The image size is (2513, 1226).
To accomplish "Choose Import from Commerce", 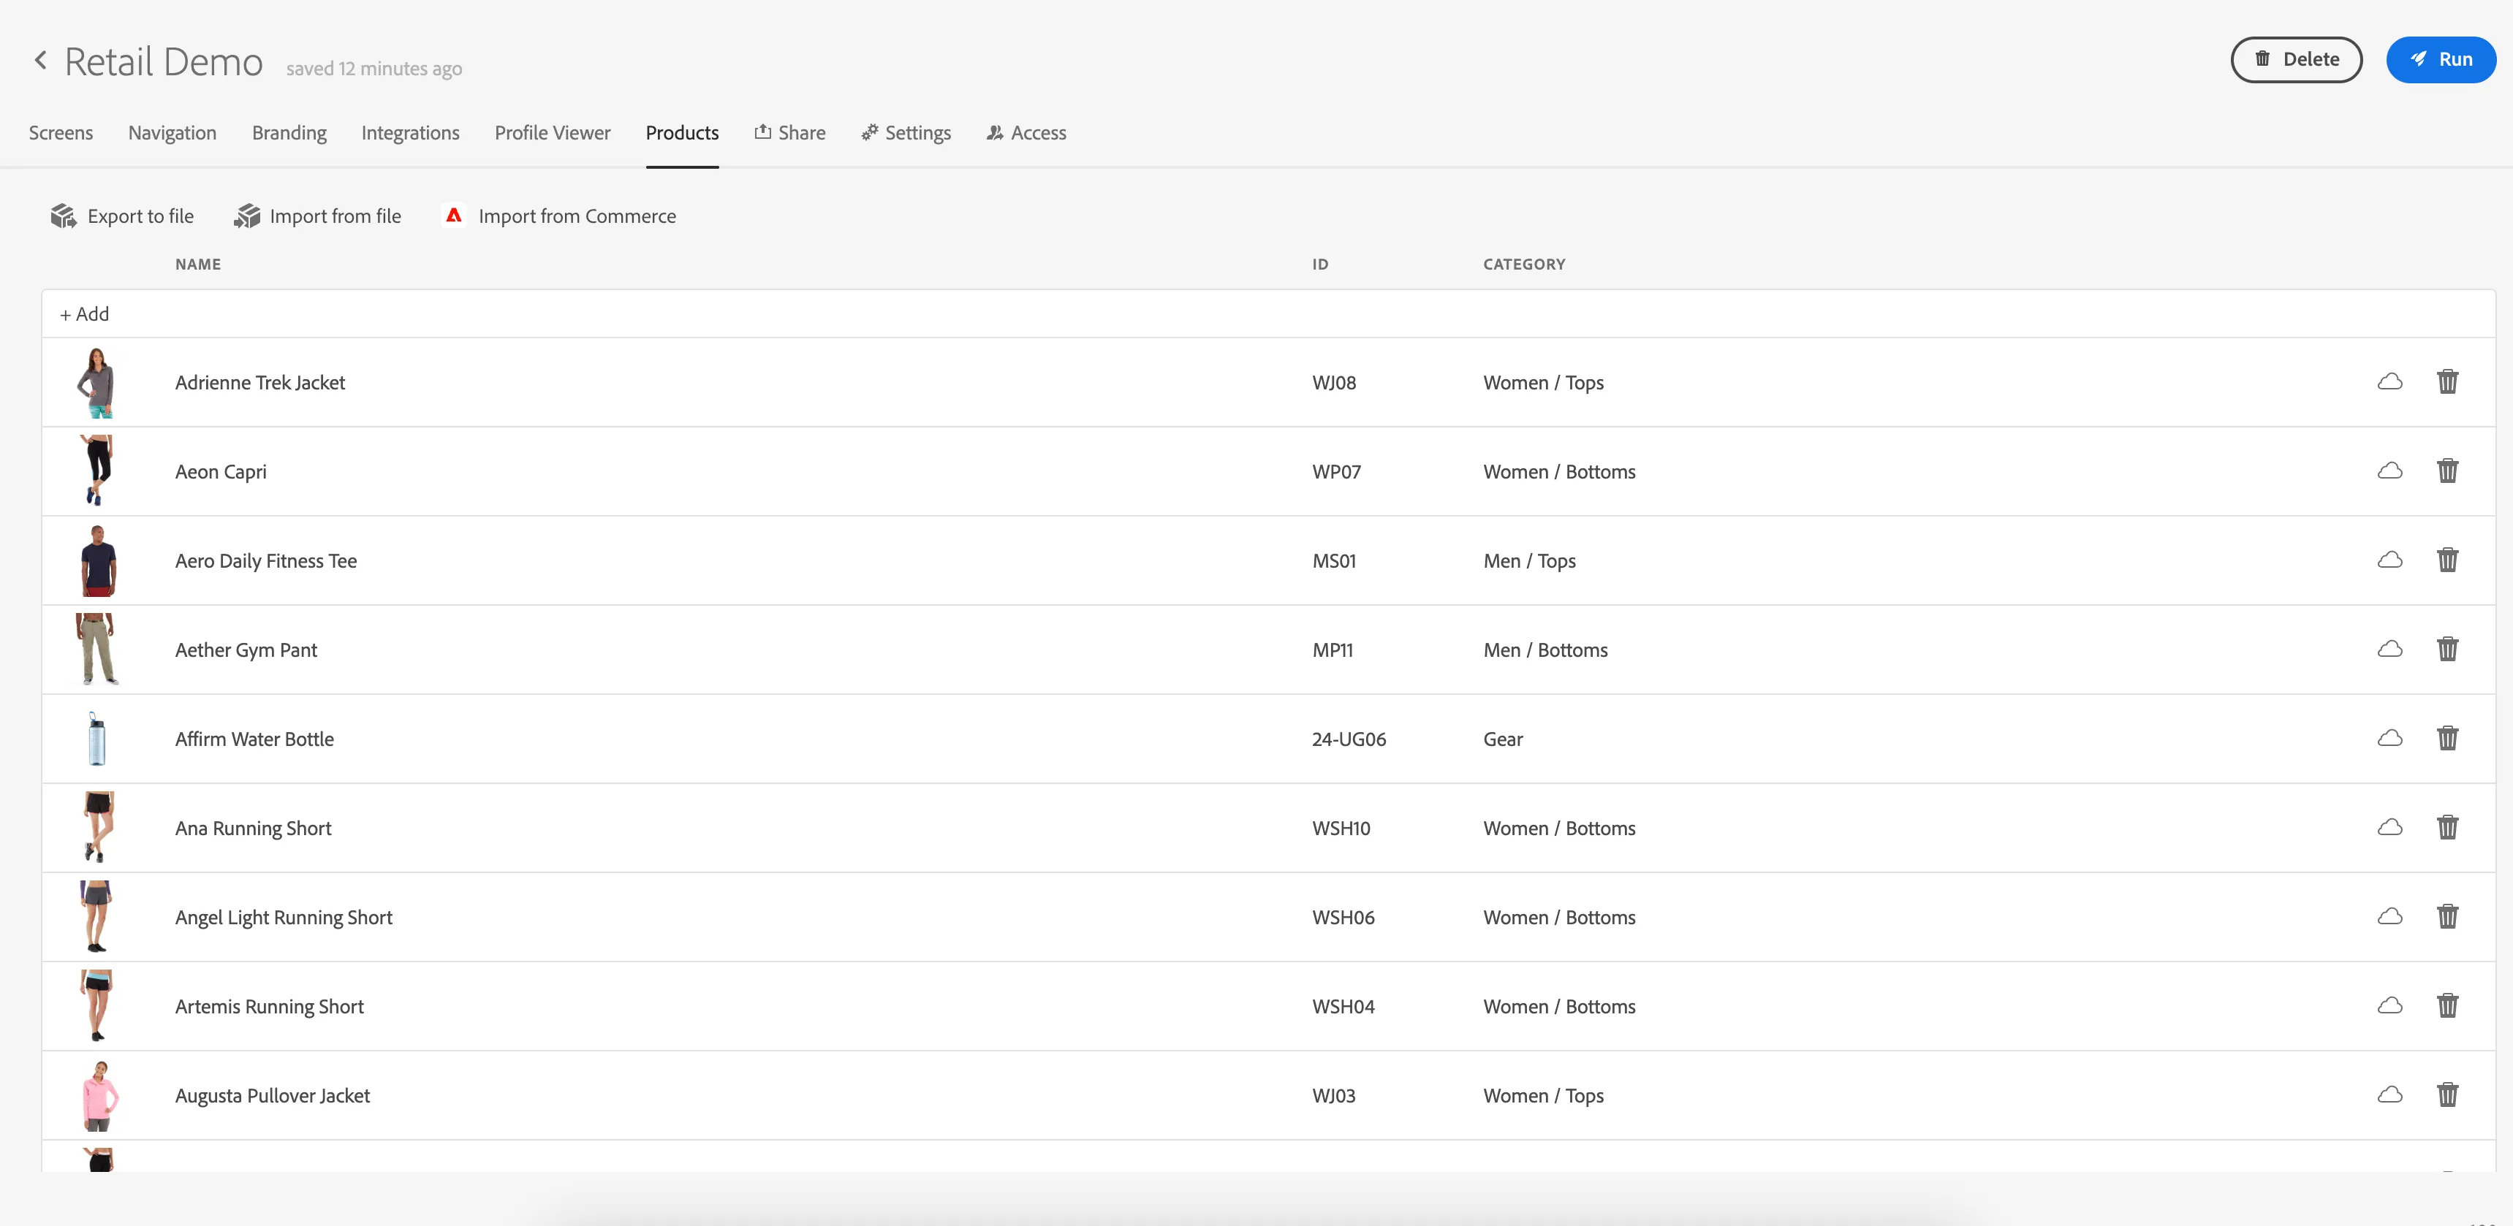I will tap(560, 216).
